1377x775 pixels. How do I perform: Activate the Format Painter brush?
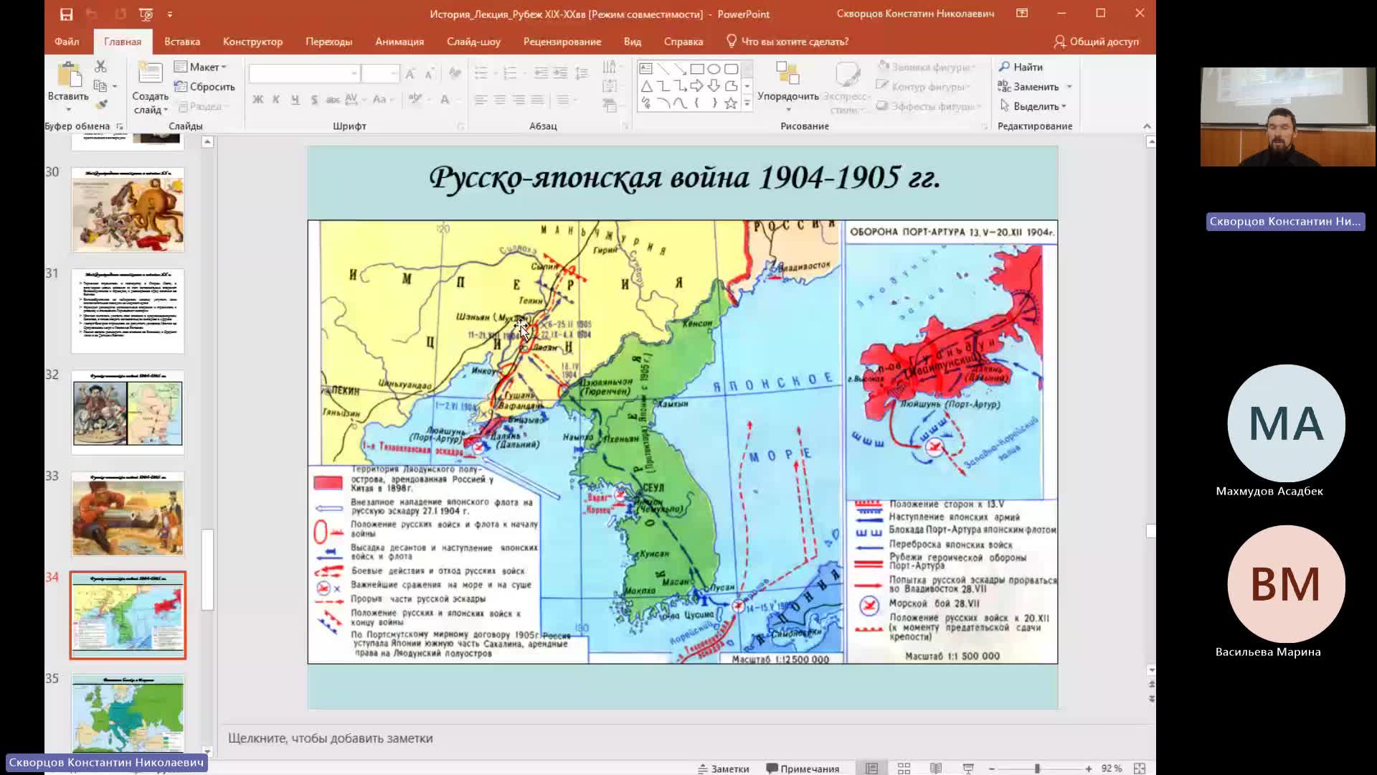click(101, 105)
